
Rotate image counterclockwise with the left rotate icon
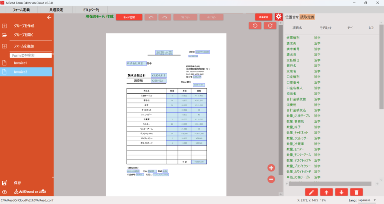click(255, 25)
